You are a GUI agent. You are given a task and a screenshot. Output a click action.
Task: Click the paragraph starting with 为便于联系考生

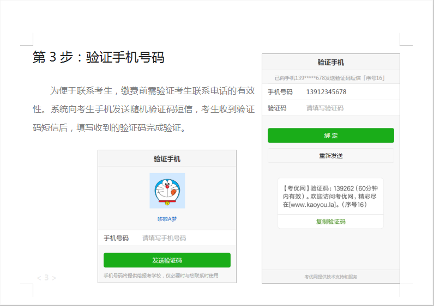coord(143,109)
